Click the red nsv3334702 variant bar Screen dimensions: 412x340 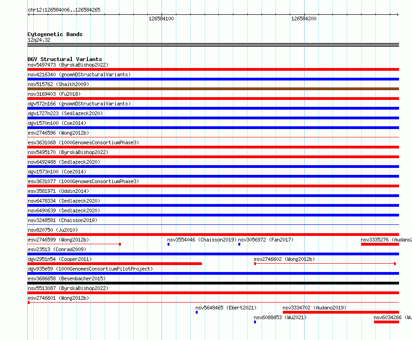[x=341, y=312]
